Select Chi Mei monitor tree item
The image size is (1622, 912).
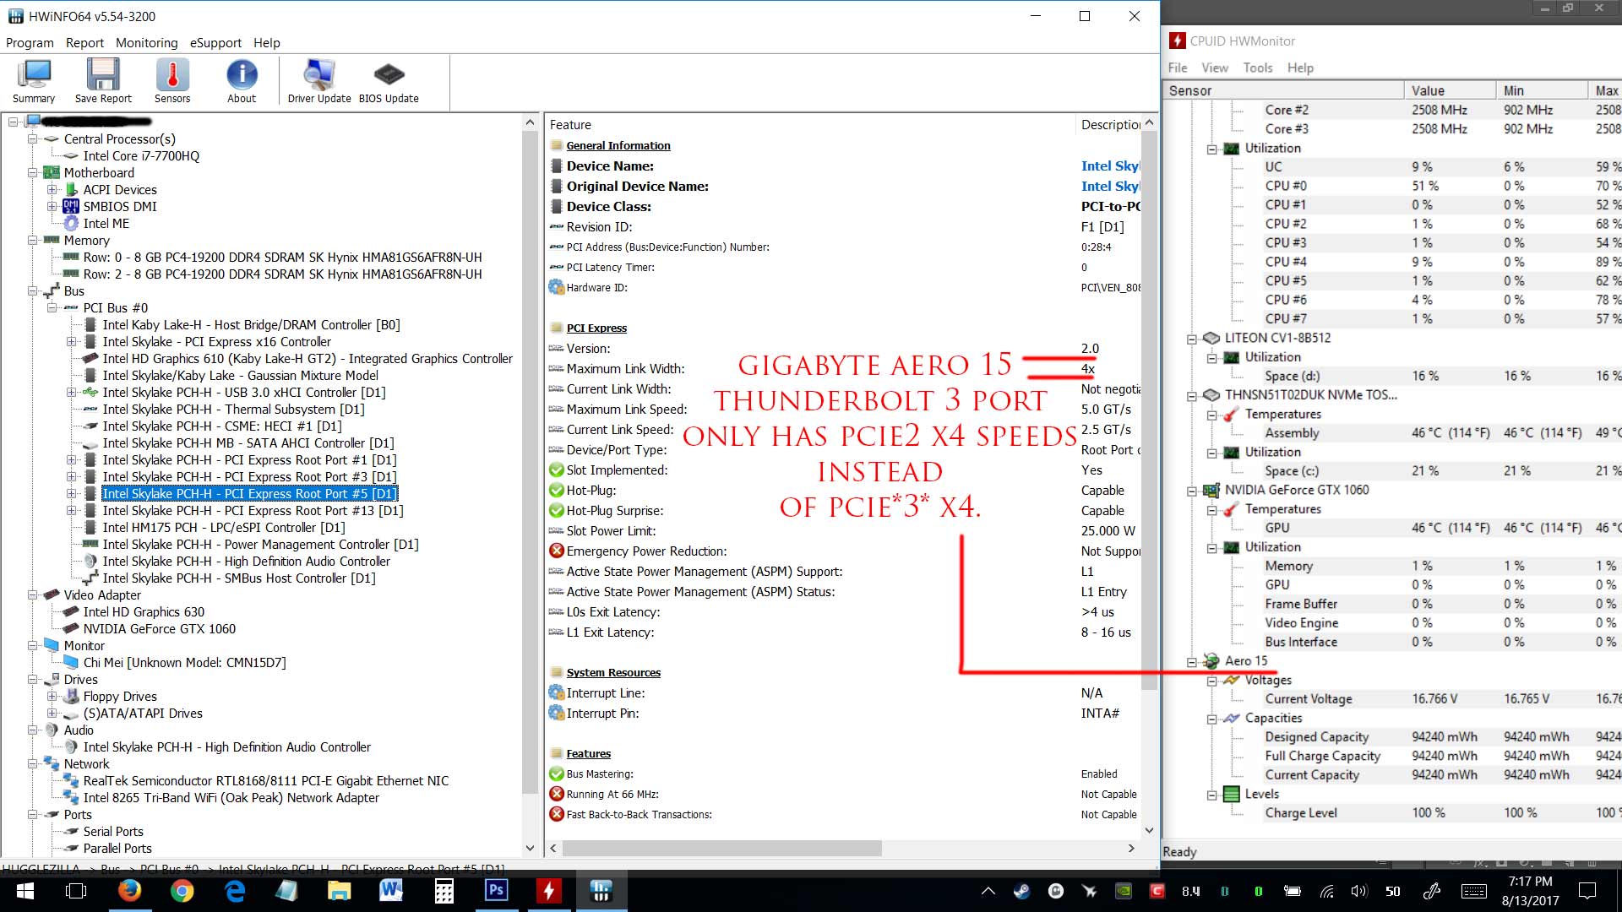[x=184, y=663]
